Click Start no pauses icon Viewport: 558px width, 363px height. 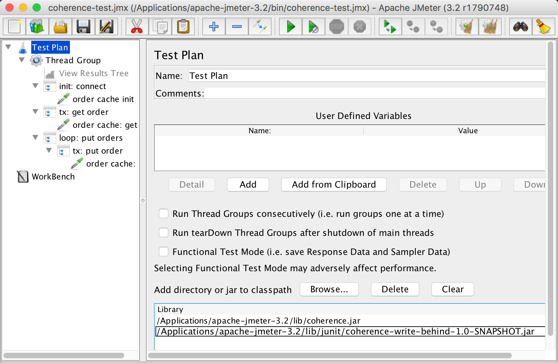pyautogui.click(x=314, y=27)
